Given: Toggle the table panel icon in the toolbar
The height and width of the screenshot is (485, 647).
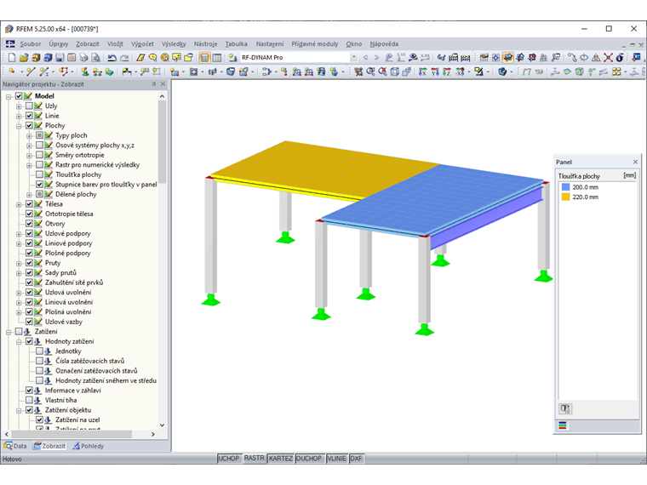Looking at the screenshot, I should tap(216, 58).
